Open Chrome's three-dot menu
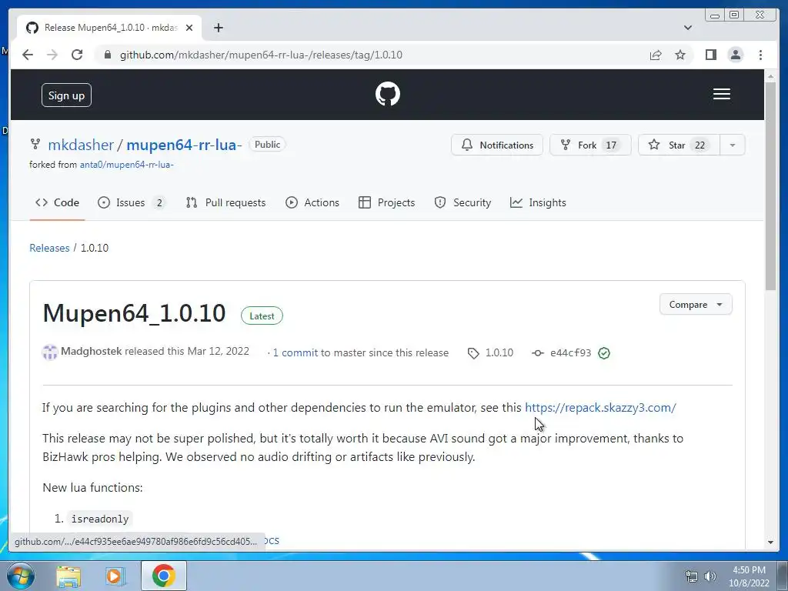Screen dimensions: 788x591 [x=760, y=55]
